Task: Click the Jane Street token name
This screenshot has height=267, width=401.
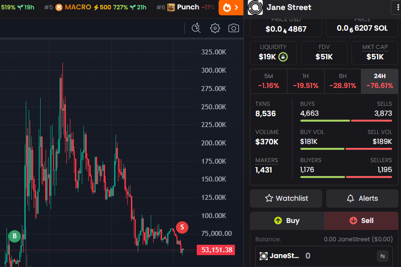Action: coord(289,7)
